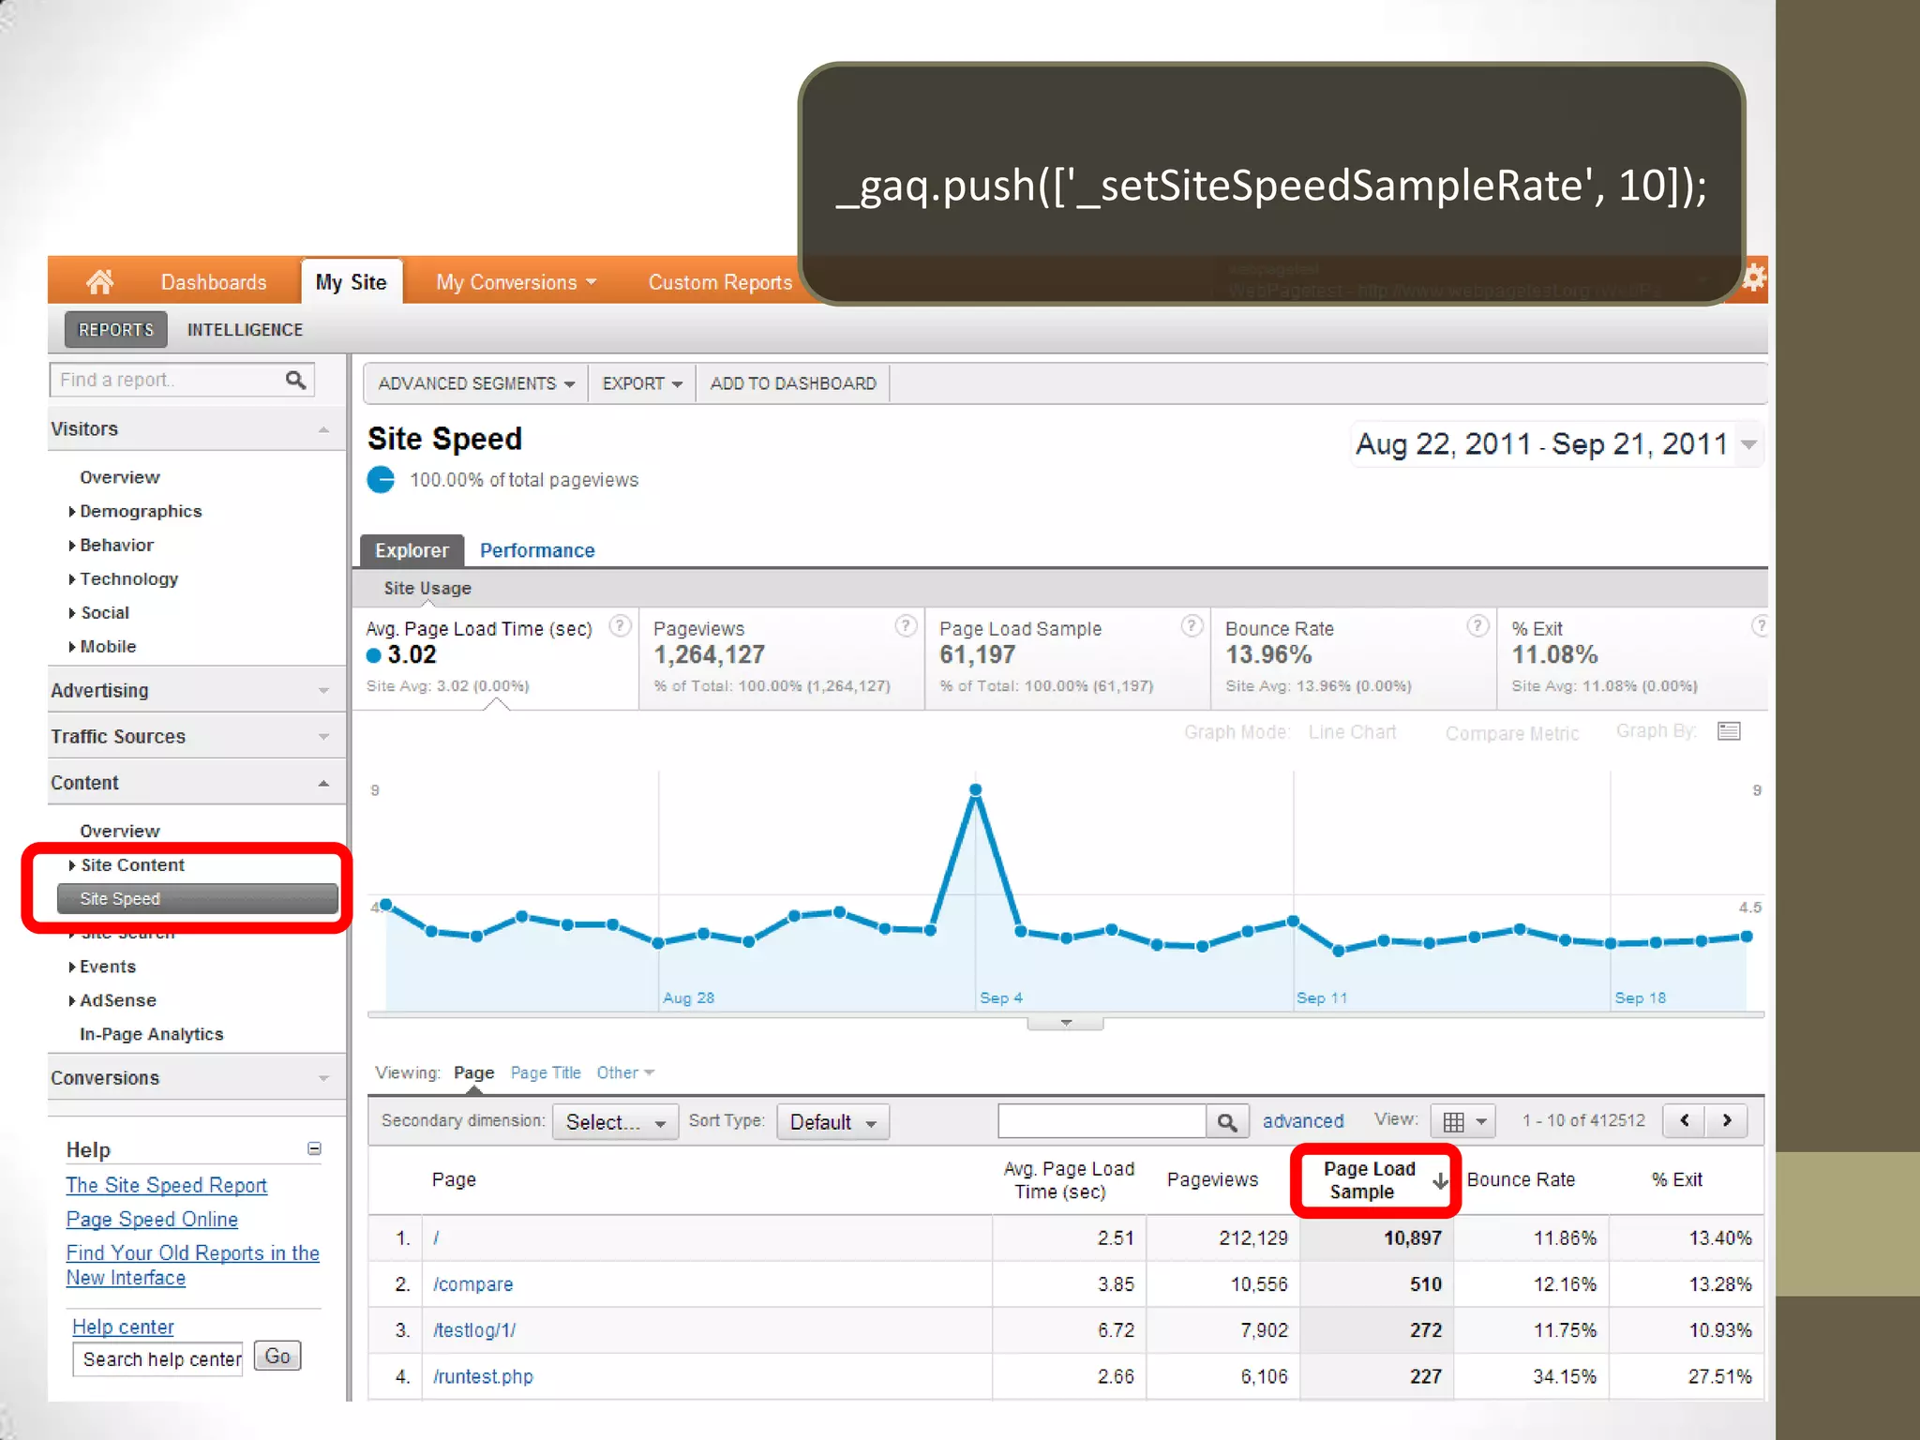Viewport: 1920px width, 1440px height.
Task: Collapse the Help panel
Action: [314, 1149]
